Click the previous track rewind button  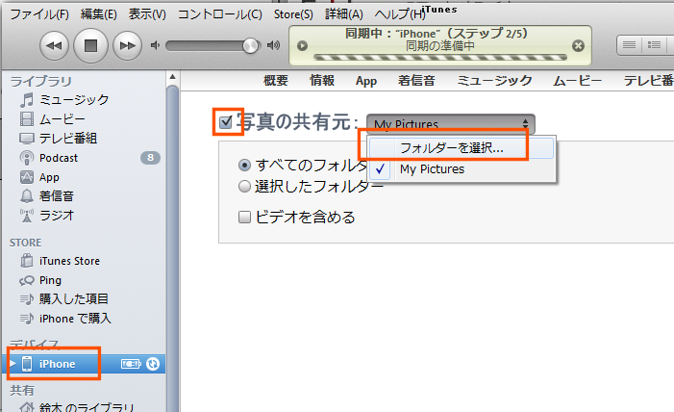pyautogui.click(x=55, y=44)
